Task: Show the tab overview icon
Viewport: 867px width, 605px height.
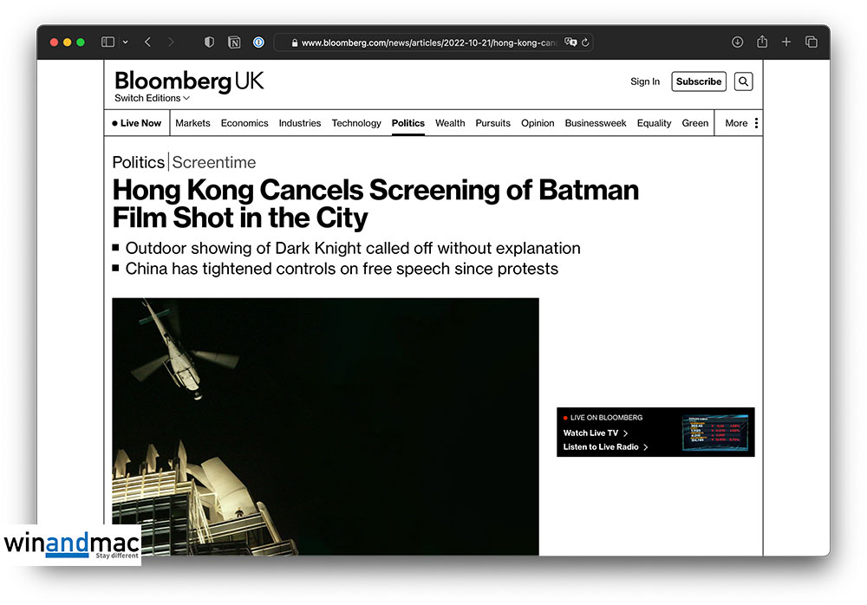Action: click(x=812, y=42)
